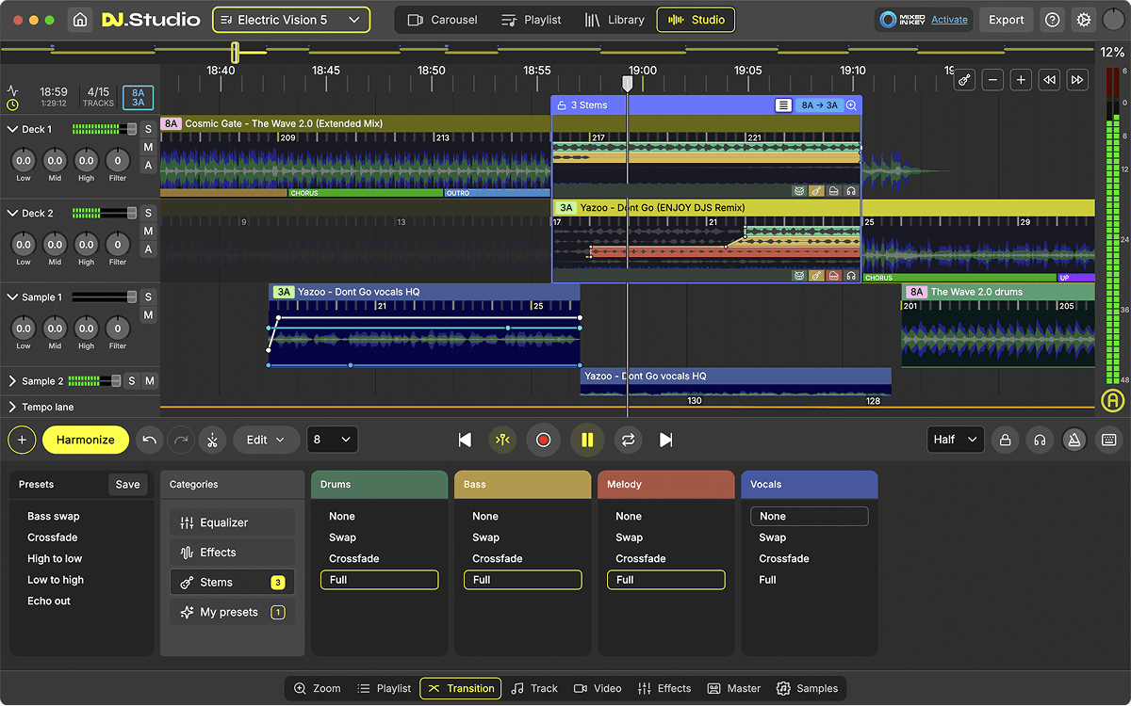Start recording with the red record button

pos(543,440)
